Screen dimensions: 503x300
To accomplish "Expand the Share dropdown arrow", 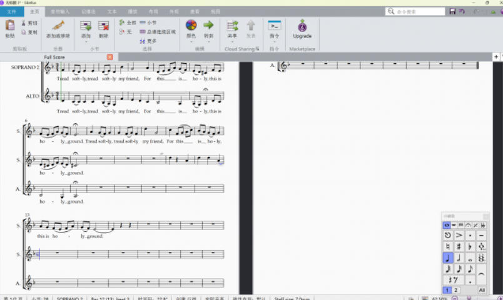I will tap(232, 42).
